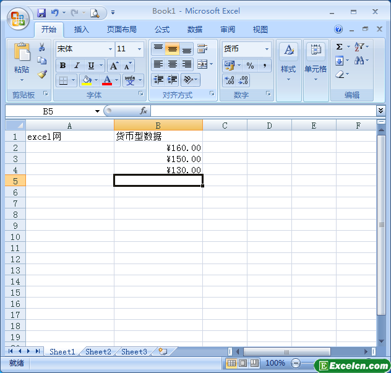This screenshot has width=391, height=373.
Task: Open the Clipboard group dialog launcher
Action: 46,93
